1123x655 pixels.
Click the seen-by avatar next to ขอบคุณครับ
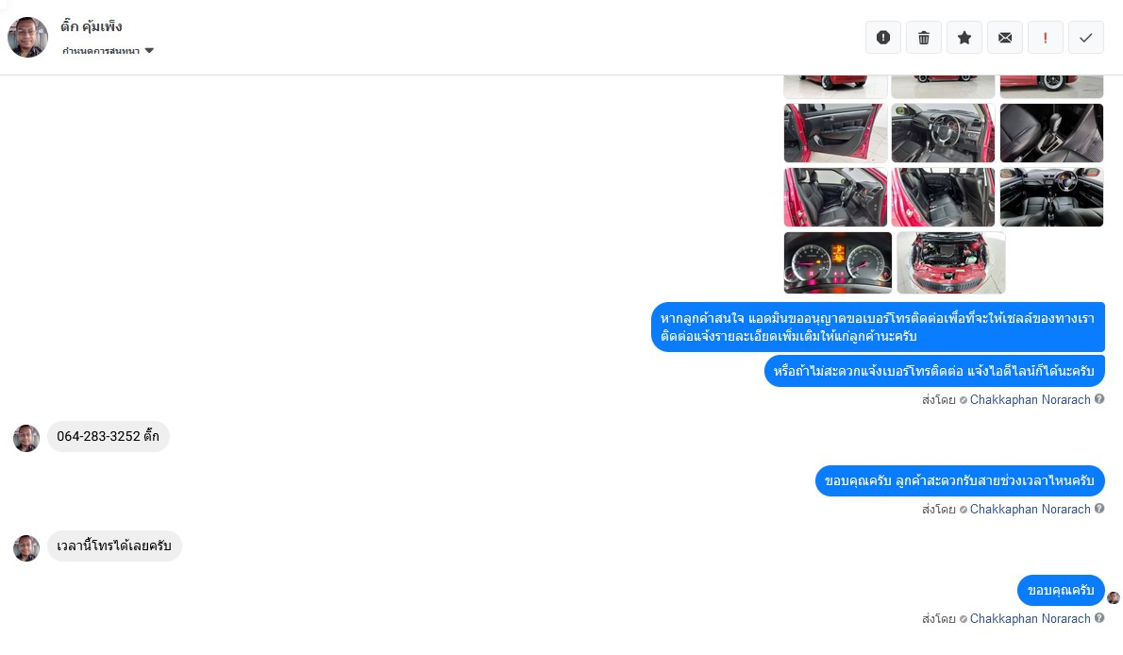coord(1113,597)
